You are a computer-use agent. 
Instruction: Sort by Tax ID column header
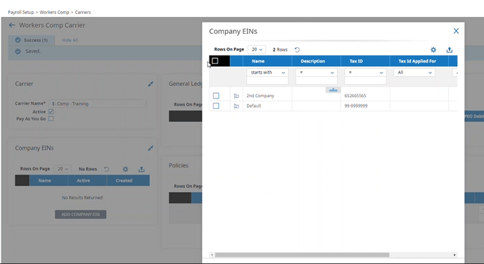point(356,61)
